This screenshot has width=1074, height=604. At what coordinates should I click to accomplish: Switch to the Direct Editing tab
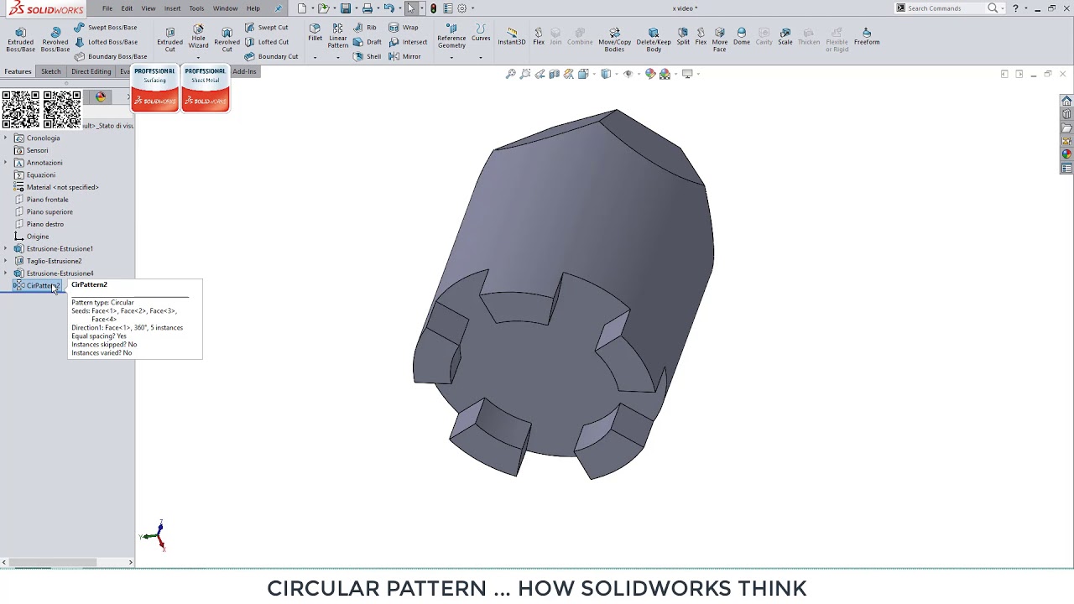click(x=91, y=71)
